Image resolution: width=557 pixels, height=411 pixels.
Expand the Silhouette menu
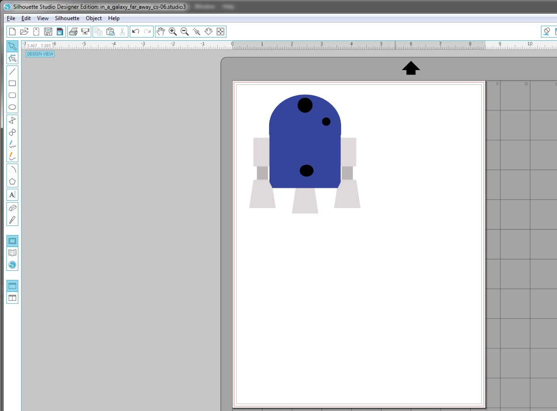(x=67, y=18)
